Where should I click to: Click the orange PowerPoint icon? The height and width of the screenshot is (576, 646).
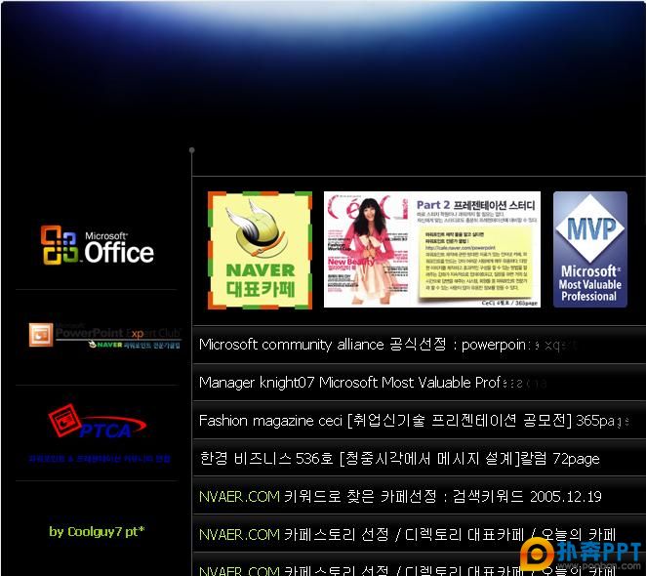41,335
